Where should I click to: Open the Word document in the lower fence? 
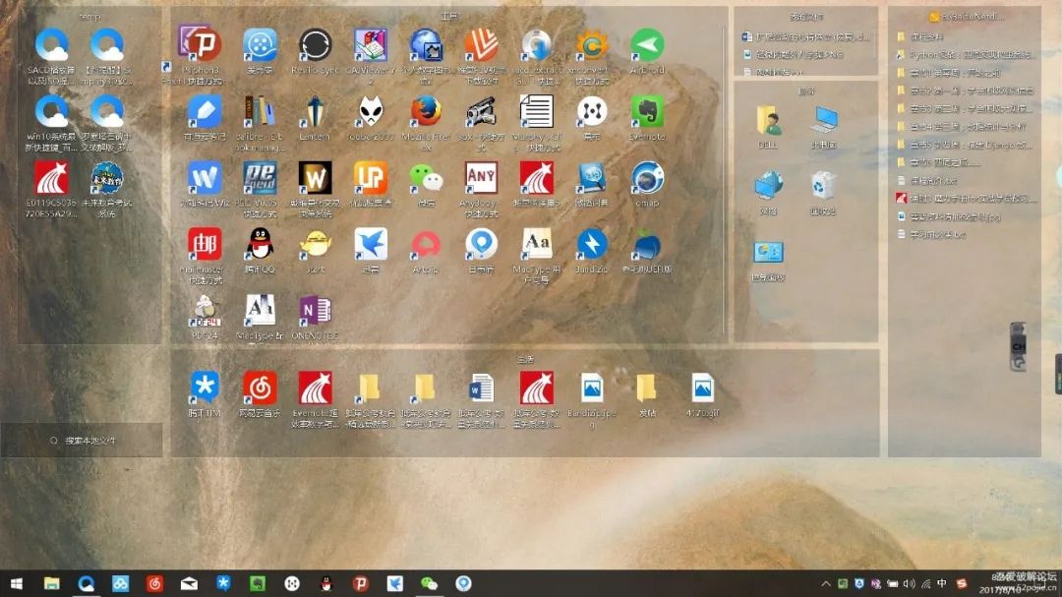click(x=481, y=388)
